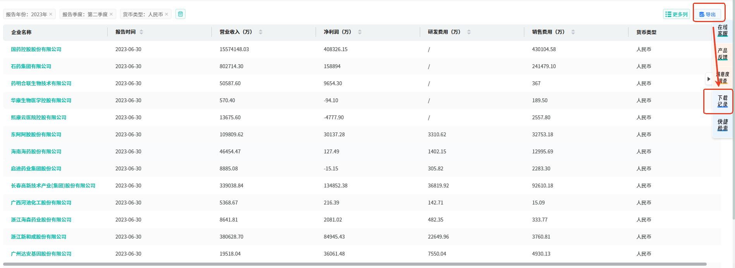Open 产品反馈 in side panel
The image size is (735, 268).
[x=723, y=54]
